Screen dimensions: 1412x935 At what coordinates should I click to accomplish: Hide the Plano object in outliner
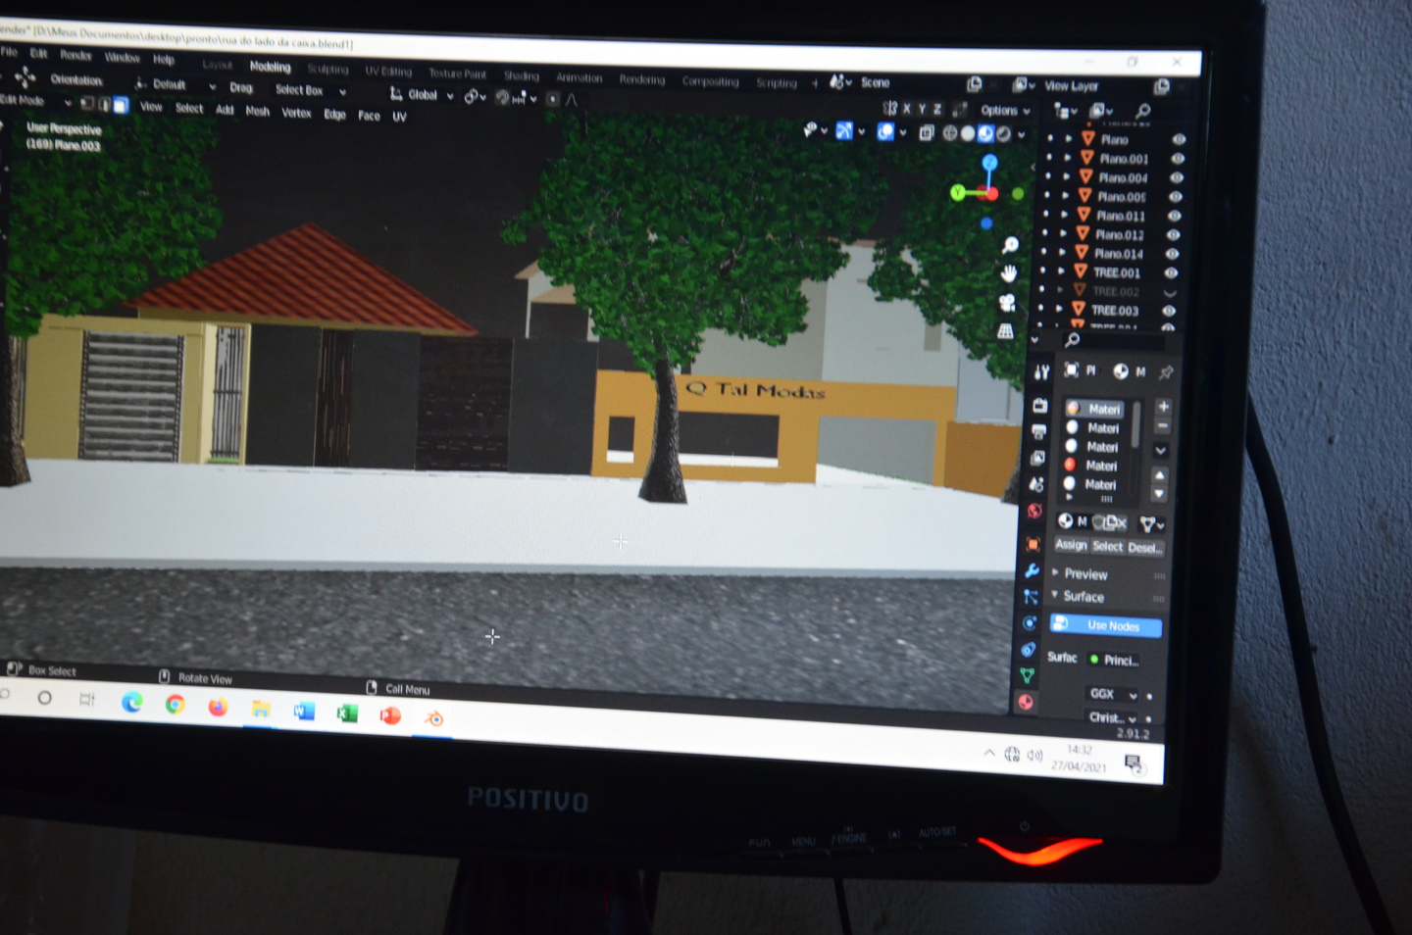point(1179,140)
